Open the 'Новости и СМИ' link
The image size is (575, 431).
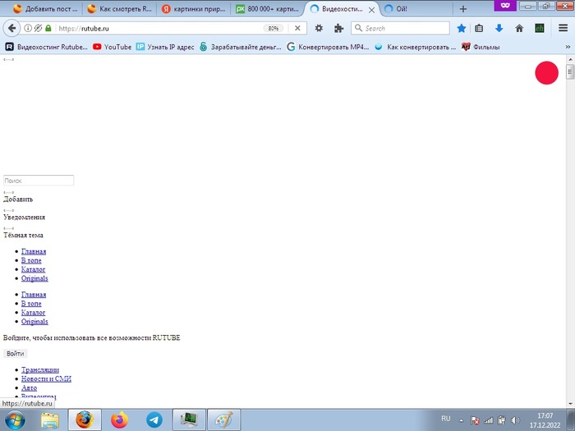pyautogui.click(x=46, y=379)
